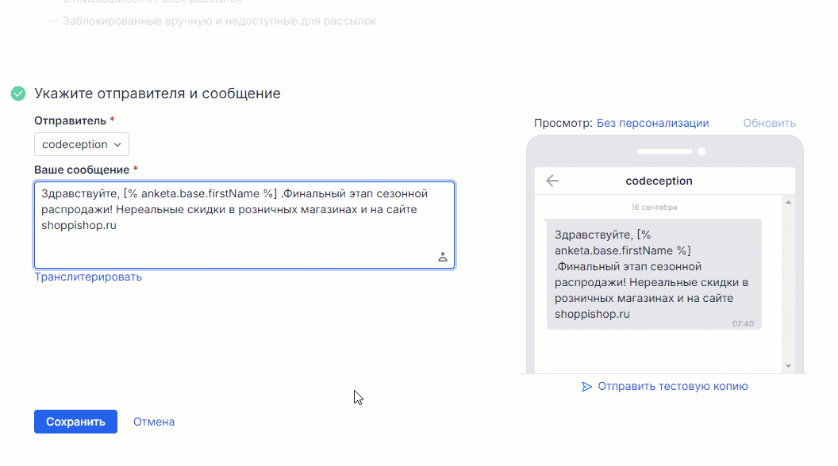Click the up arrow on the preview scrollbar
Screen dimensions: 838x466
788,201
